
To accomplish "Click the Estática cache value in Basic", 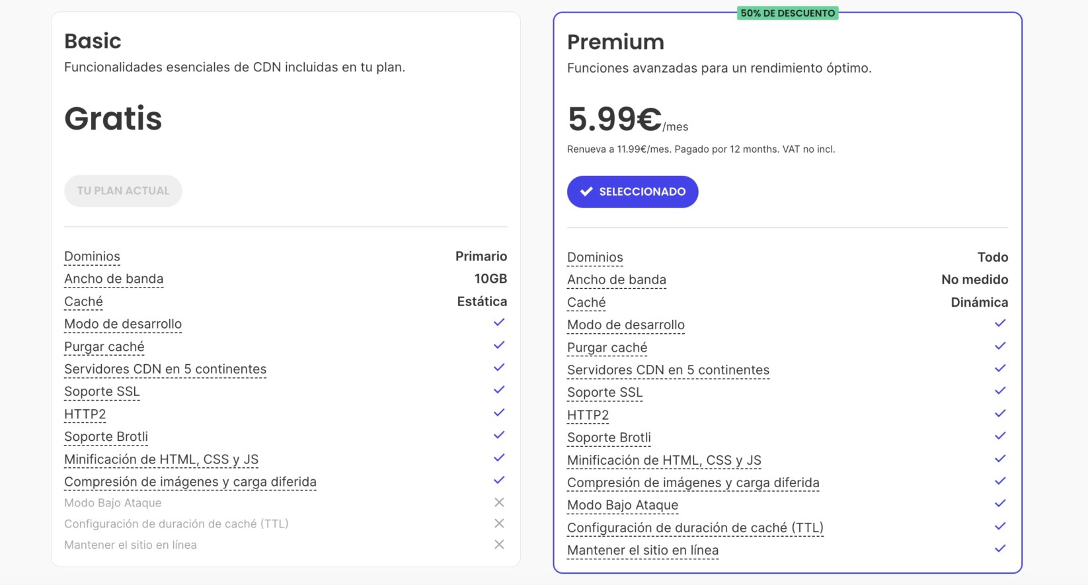I will (x=482, y=301).
